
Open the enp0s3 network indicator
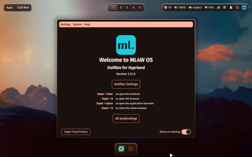(x=195, y=8)
